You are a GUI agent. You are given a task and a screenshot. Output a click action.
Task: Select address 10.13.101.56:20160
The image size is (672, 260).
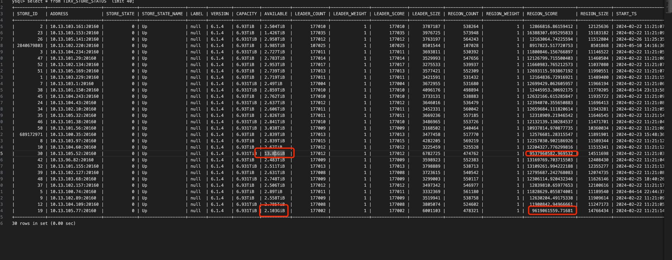pos(73,128)
